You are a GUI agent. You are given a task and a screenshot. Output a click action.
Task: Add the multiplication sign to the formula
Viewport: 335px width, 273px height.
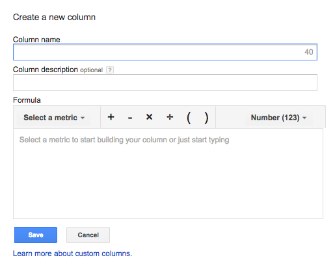pos(149,117)
